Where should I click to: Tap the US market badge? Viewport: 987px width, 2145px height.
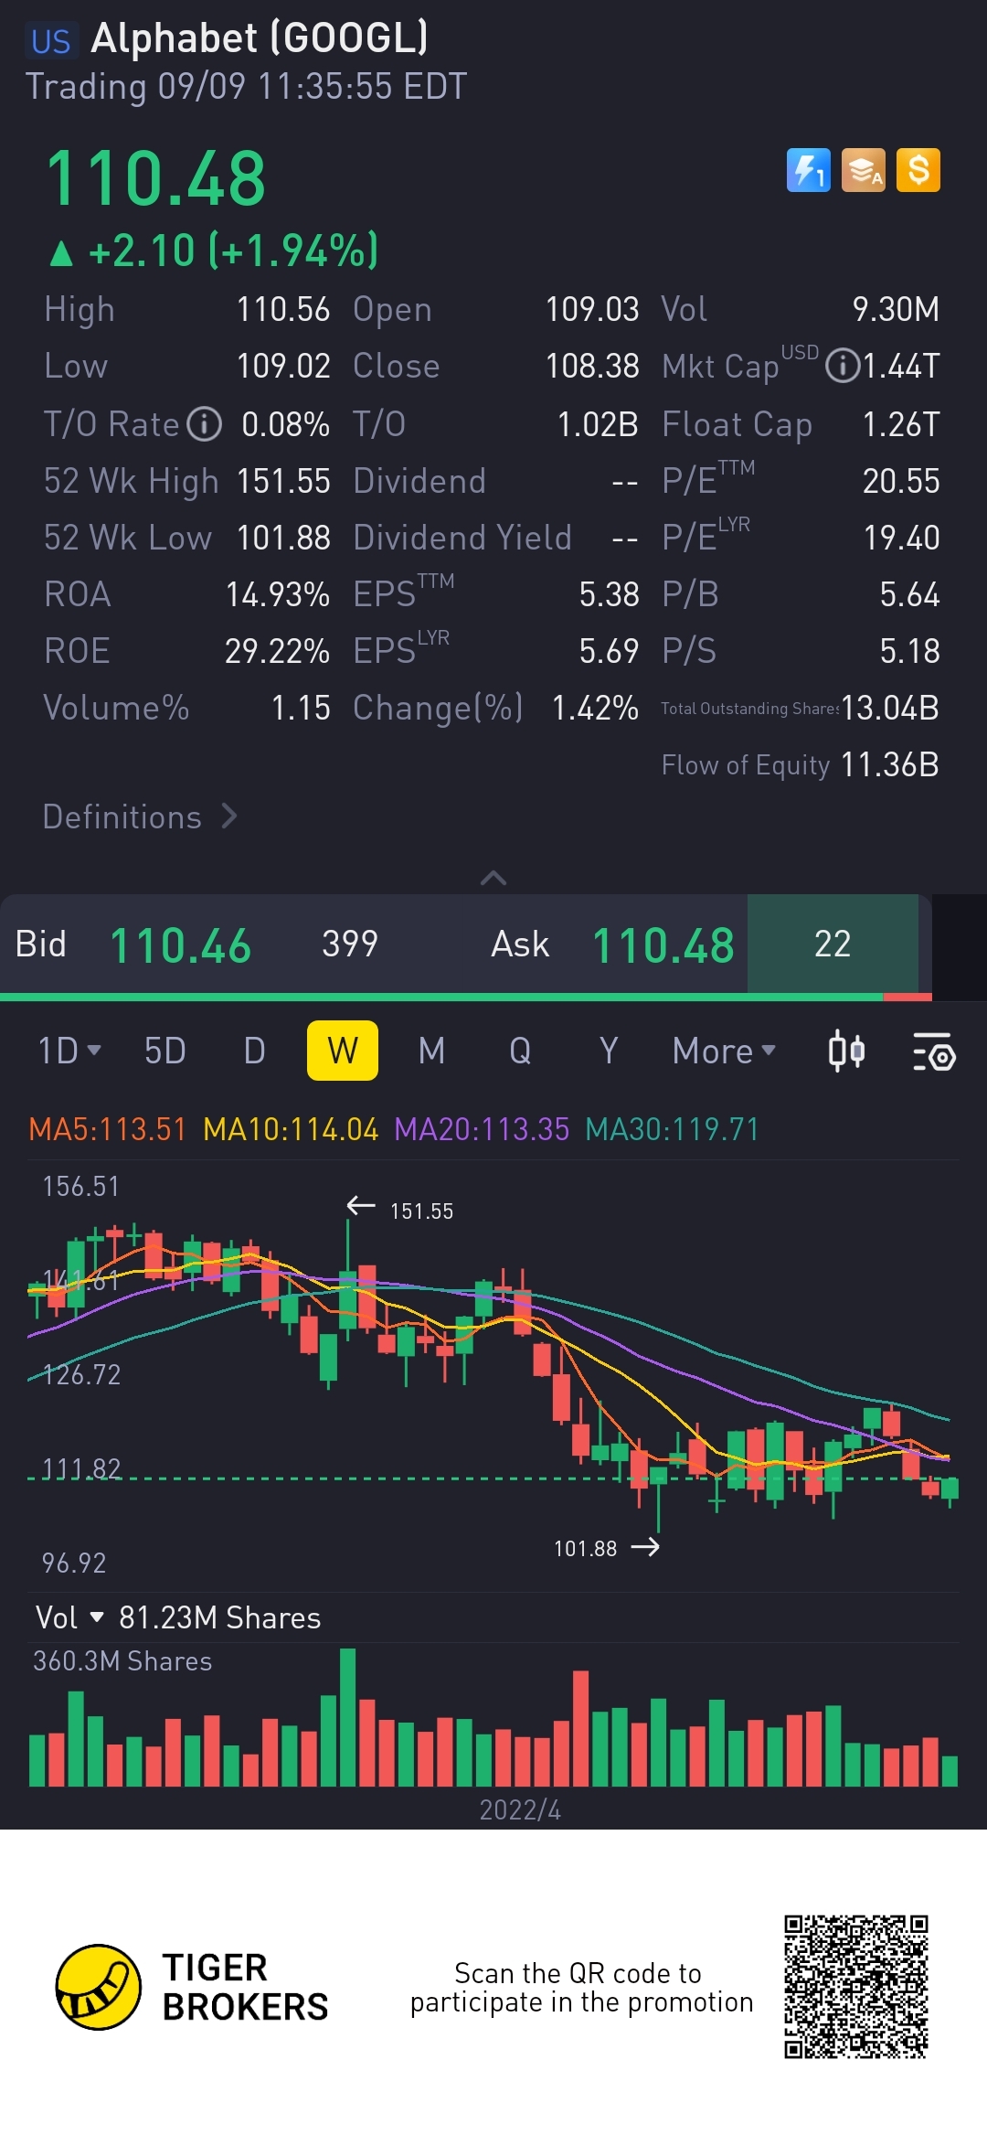(x=50, y=41)
